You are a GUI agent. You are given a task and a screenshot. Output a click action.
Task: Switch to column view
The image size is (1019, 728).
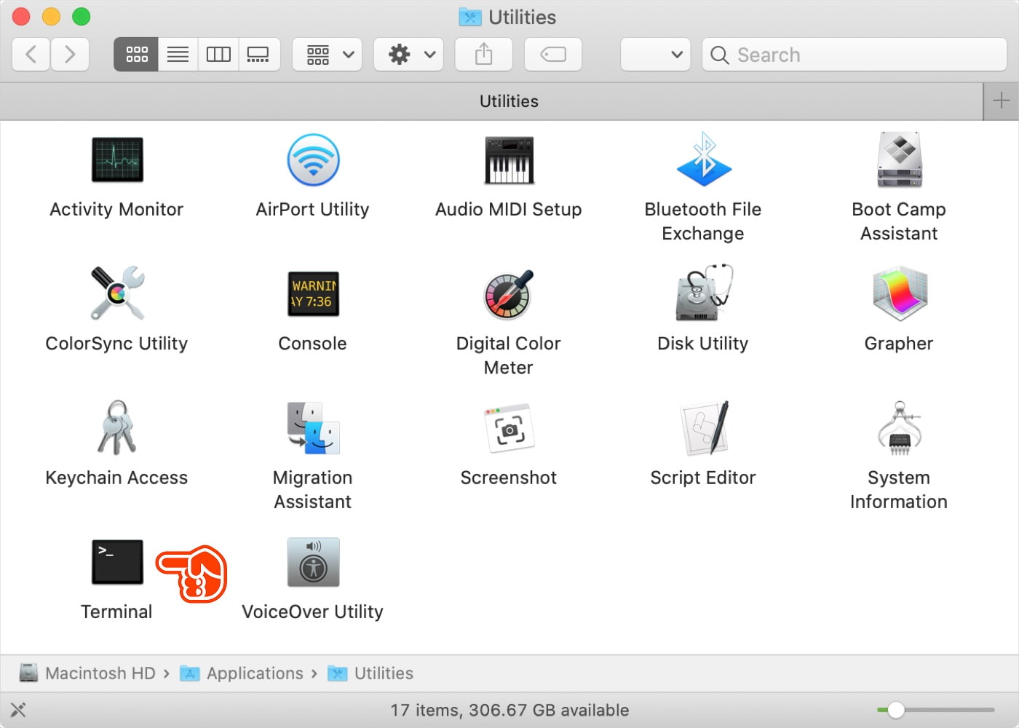coord(218,55)
